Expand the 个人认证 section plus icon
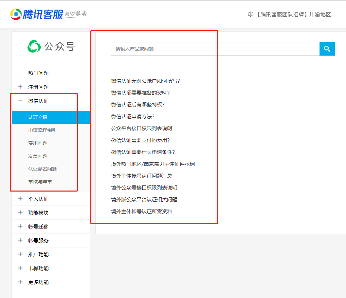The height and width of the screenshot is (298, 346). pyautogui.click(x=20, y=199)
